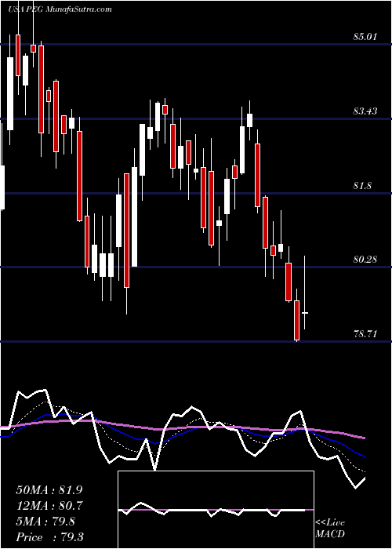
Task: Click the USA PEG MunafaSutra.com title text
Action: pyautogui.click(x=60, y=9)
